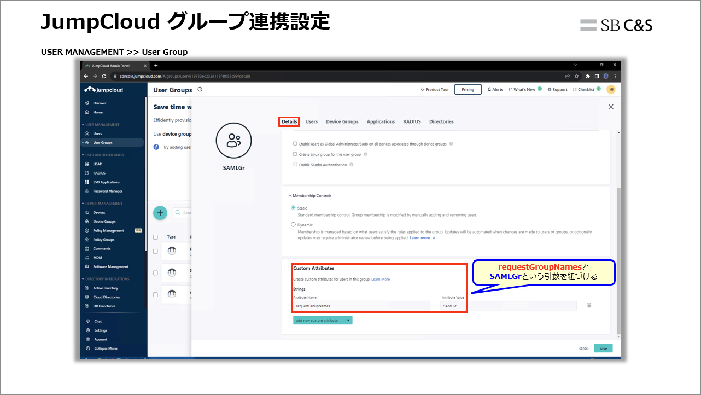Switch to the RADIUS tab
Viewport: 701px width, 395px height.
412,121
